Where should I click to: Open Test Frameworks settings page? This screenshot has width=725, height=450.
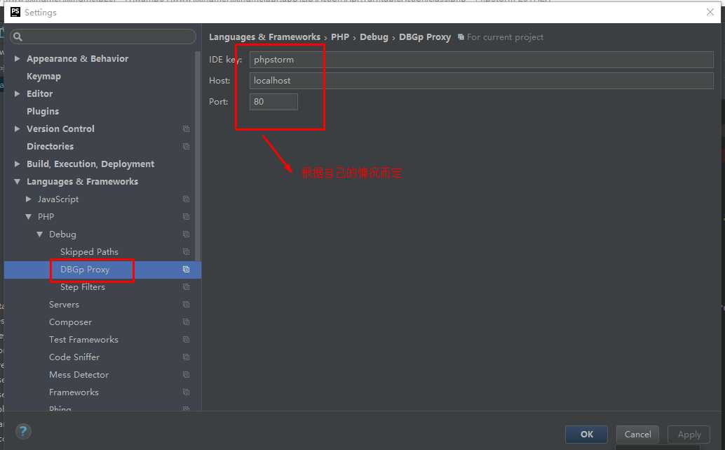pyautogui.click(x=83, y=340)
